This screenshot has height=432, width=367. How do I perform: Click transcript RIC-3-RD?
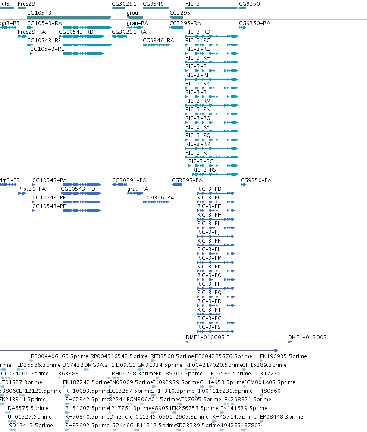coord(198,32)
